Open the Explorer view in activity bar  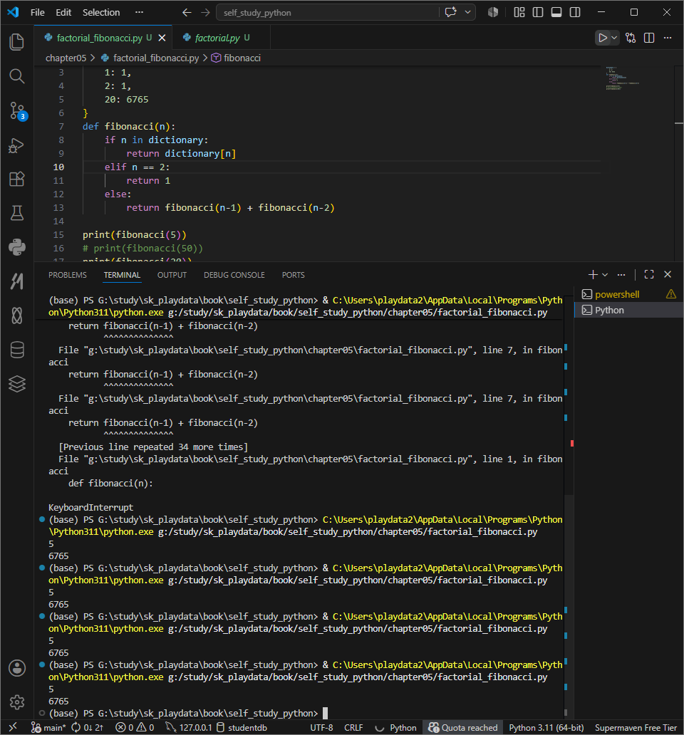click(17, 42)
